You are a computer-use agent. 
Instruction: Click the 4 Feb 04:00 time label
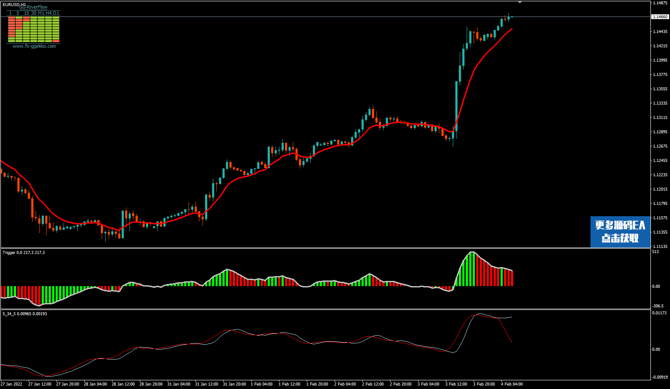[512, 384]
